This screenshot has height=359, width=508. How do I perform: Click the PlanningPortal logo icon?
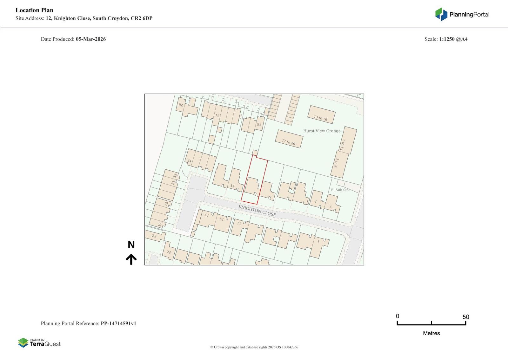[x=441, y=14]
